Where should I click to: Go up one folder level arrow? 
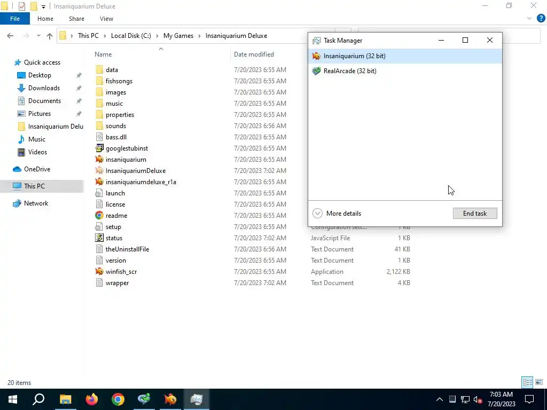point(50,36)
